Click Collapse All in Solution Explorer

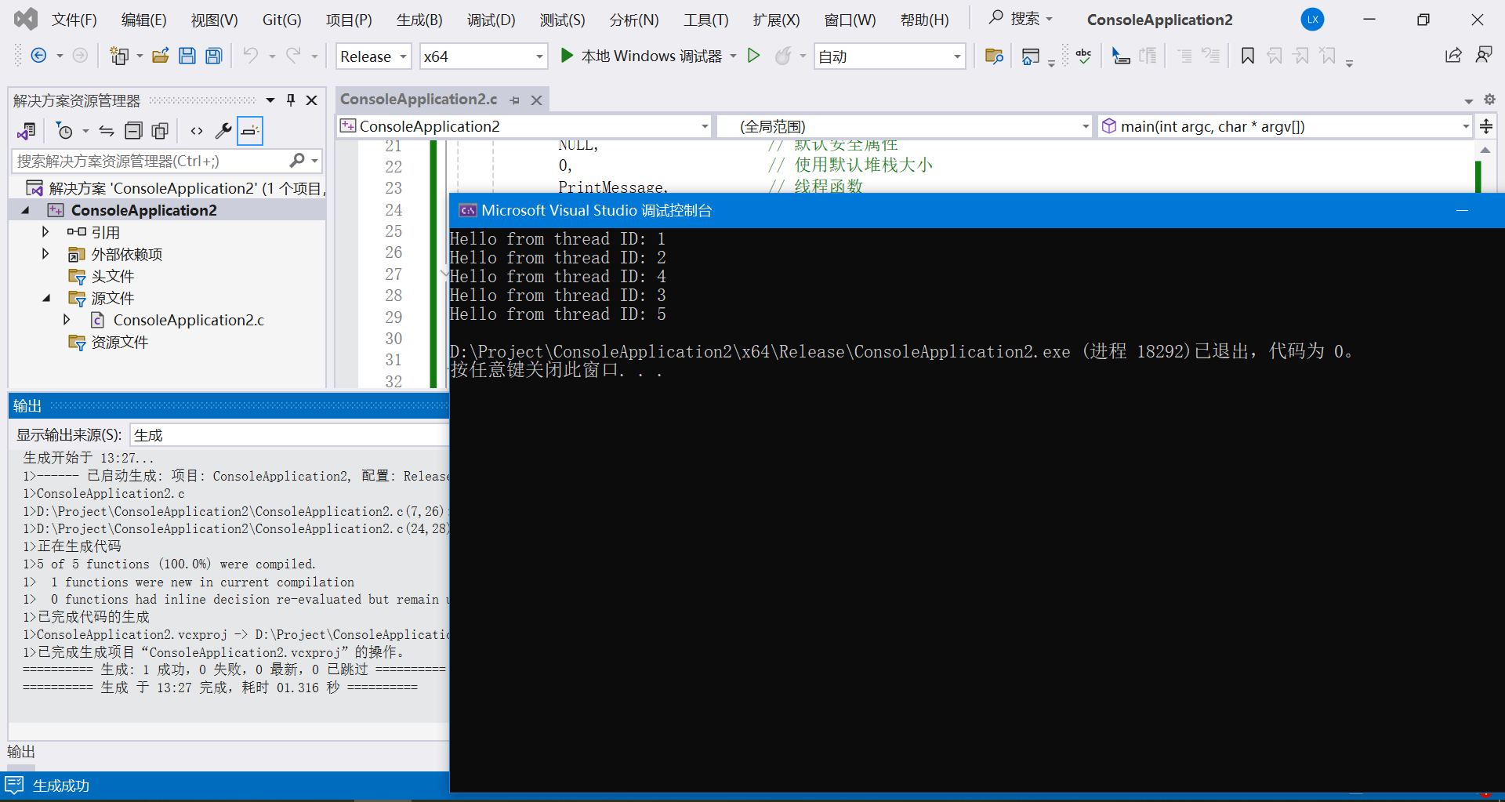pyautogui.click(x=134, y=130)
